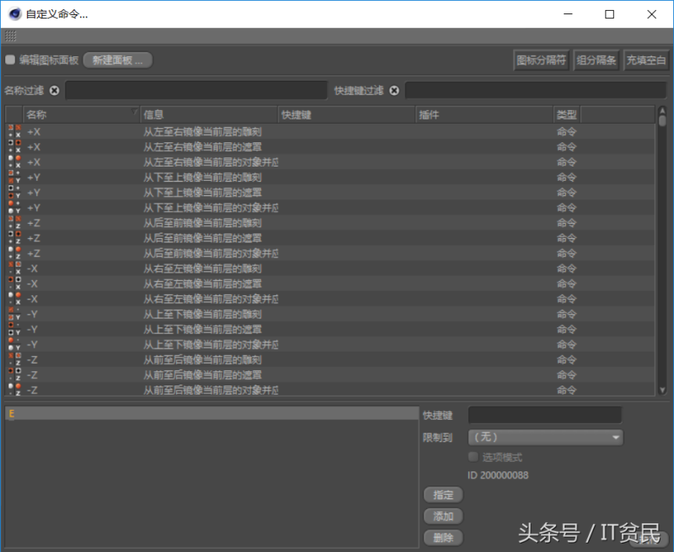Click the 充填空白 button
This screenshot has height=552, width=674.
click(645, 60)
